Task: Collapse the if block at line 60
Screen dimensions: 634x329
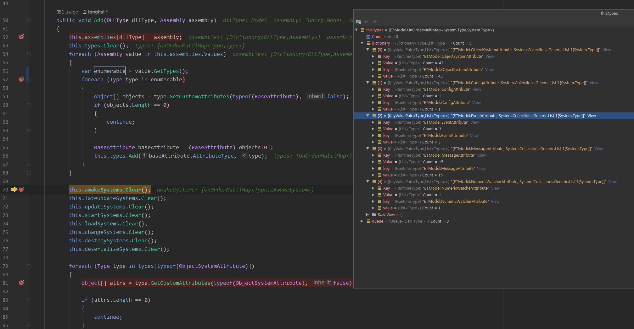Action: 29,105
